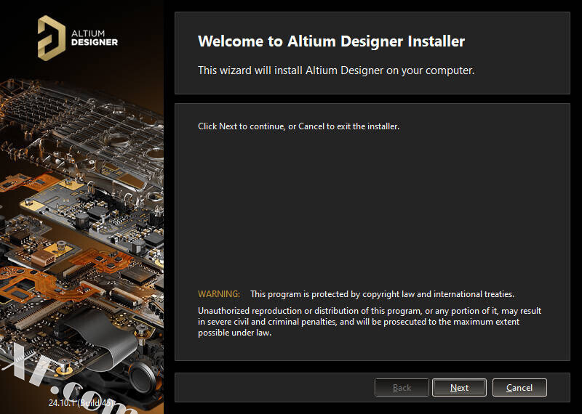Click the 'Click Next to continue' instruction text
This screenshot has height=414, width=582.
pos(298,126)
